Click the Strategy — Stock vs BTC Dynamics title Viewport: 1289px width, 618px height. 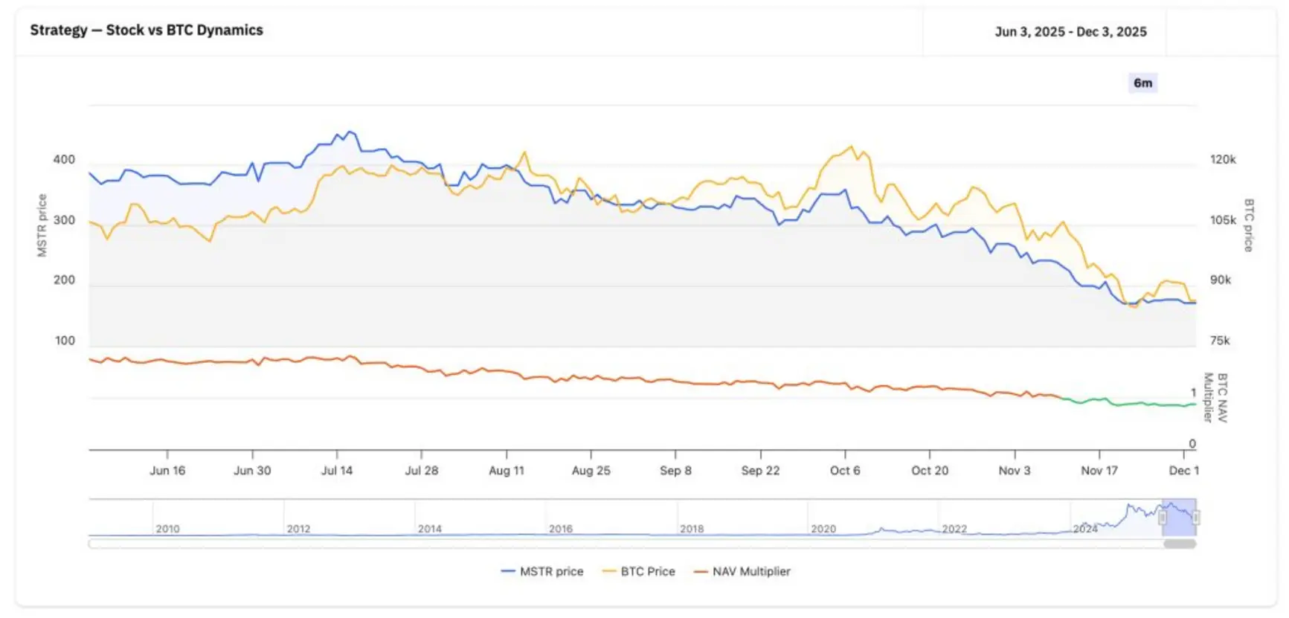147,30
